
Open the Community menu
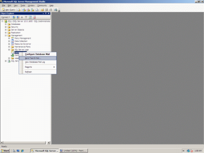click(42, 6)
